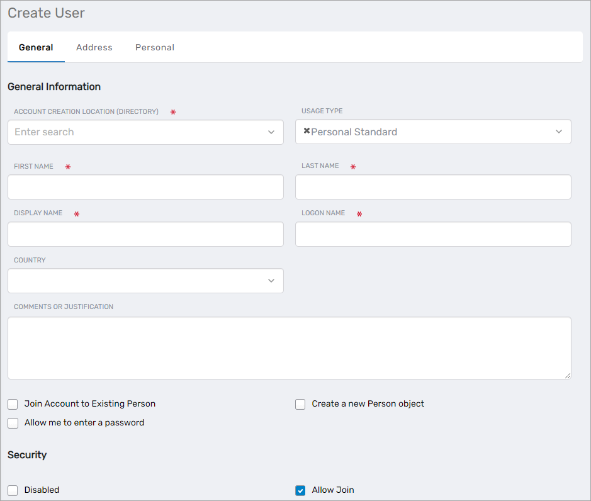This screenshot has height=501, width=591.
Task: Click the red asterisk next to First Name
Action: [x=69, y=167]
